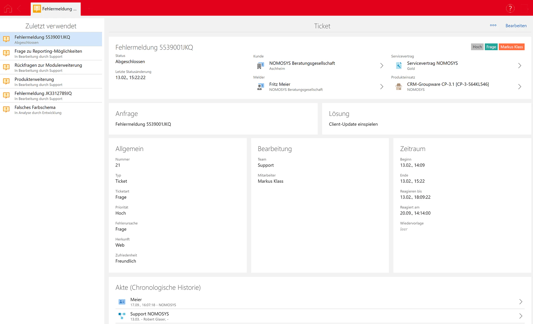
Task: Click the Hoch priority tag
Action: (477, 47)
